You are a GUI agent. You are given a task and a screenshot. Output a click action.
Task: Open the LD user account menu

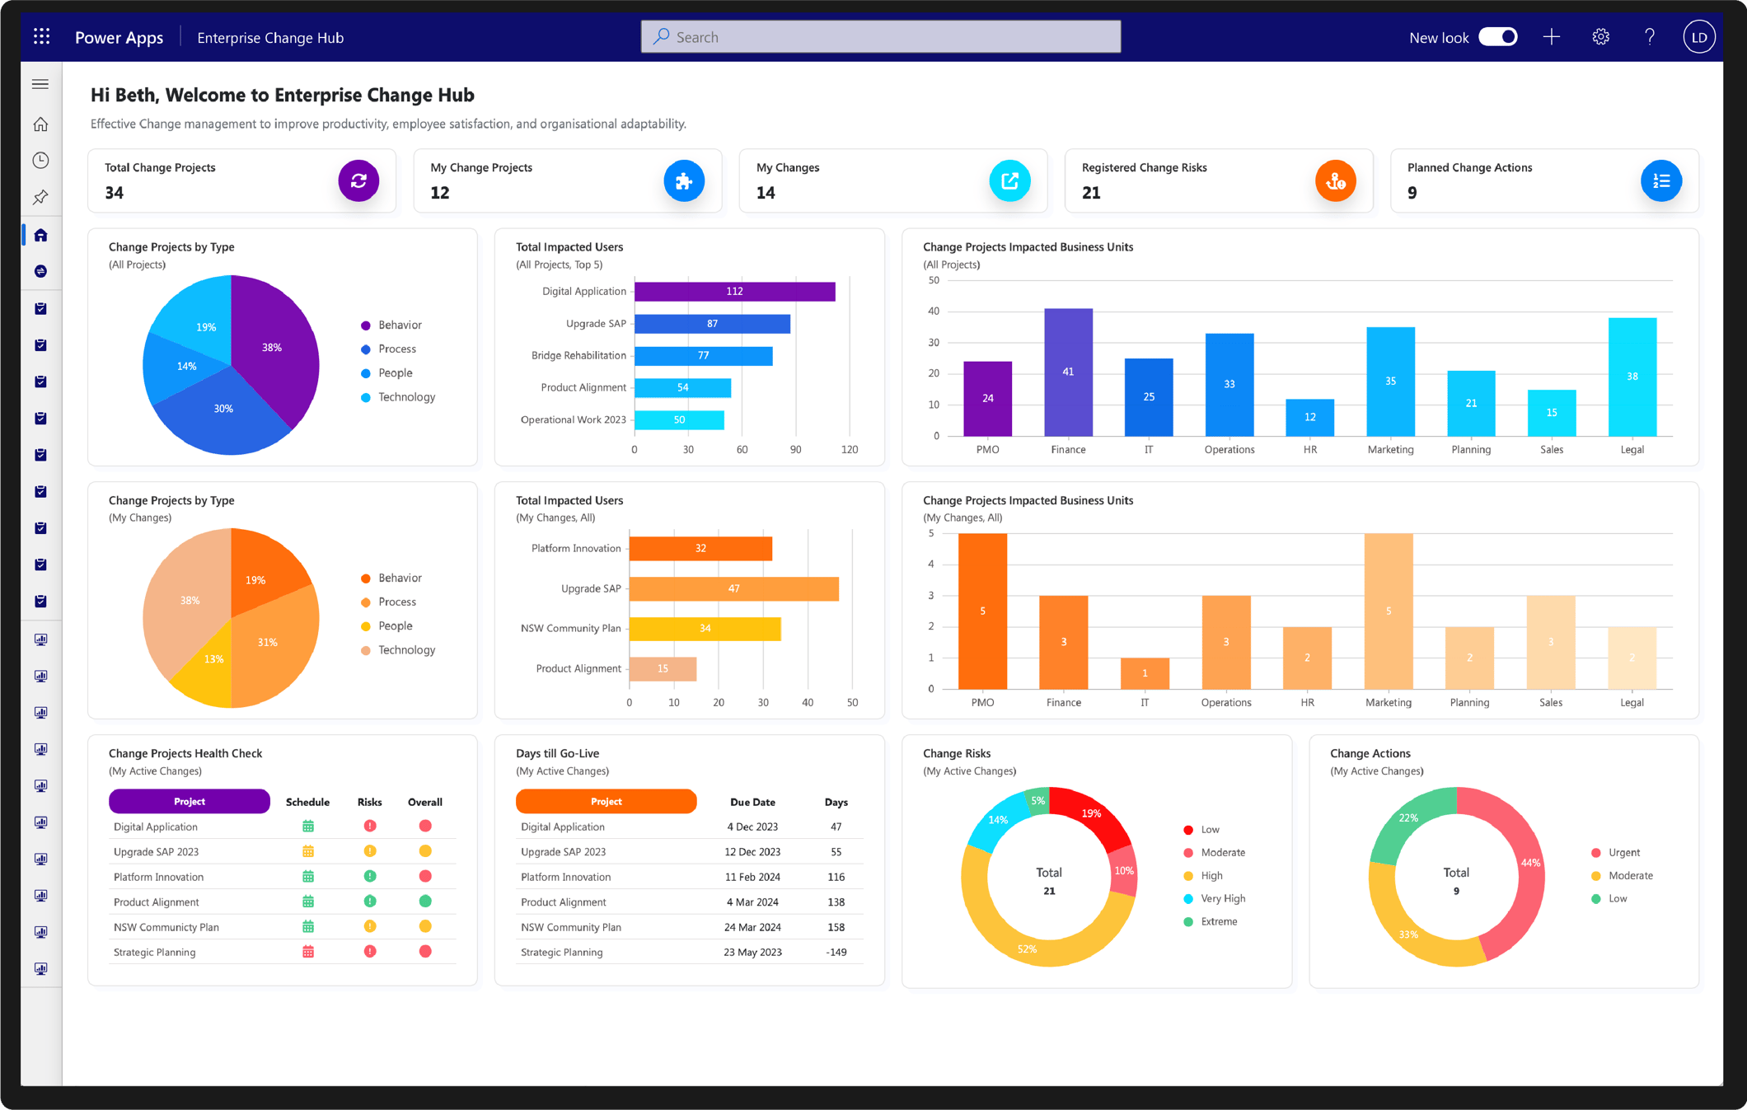pos(1698,37)
